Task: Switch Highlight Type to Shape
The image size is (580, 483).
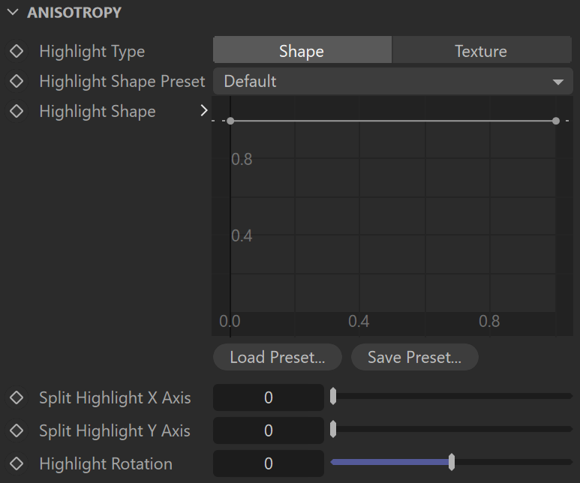Action: point(302,50)
